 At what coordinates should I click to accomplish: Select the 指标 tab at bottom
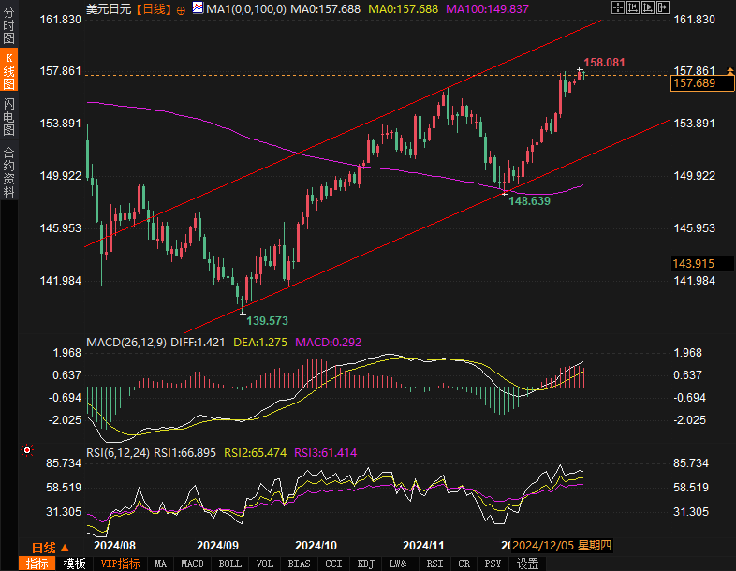click(37, 564)
